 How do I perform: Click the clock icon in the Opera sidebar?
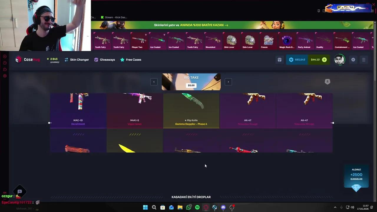click(5, 63)
